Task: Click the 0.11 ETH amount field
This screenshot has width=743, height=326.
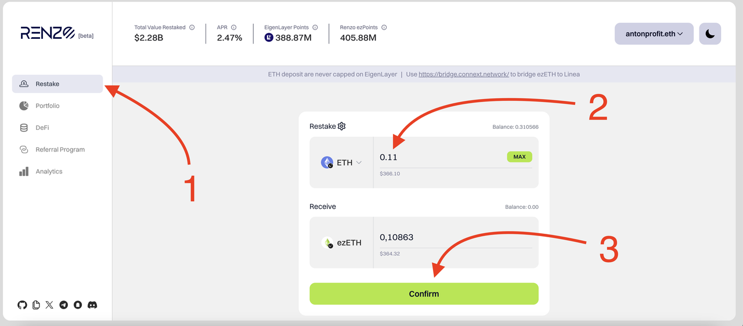Action: [441, 157]
